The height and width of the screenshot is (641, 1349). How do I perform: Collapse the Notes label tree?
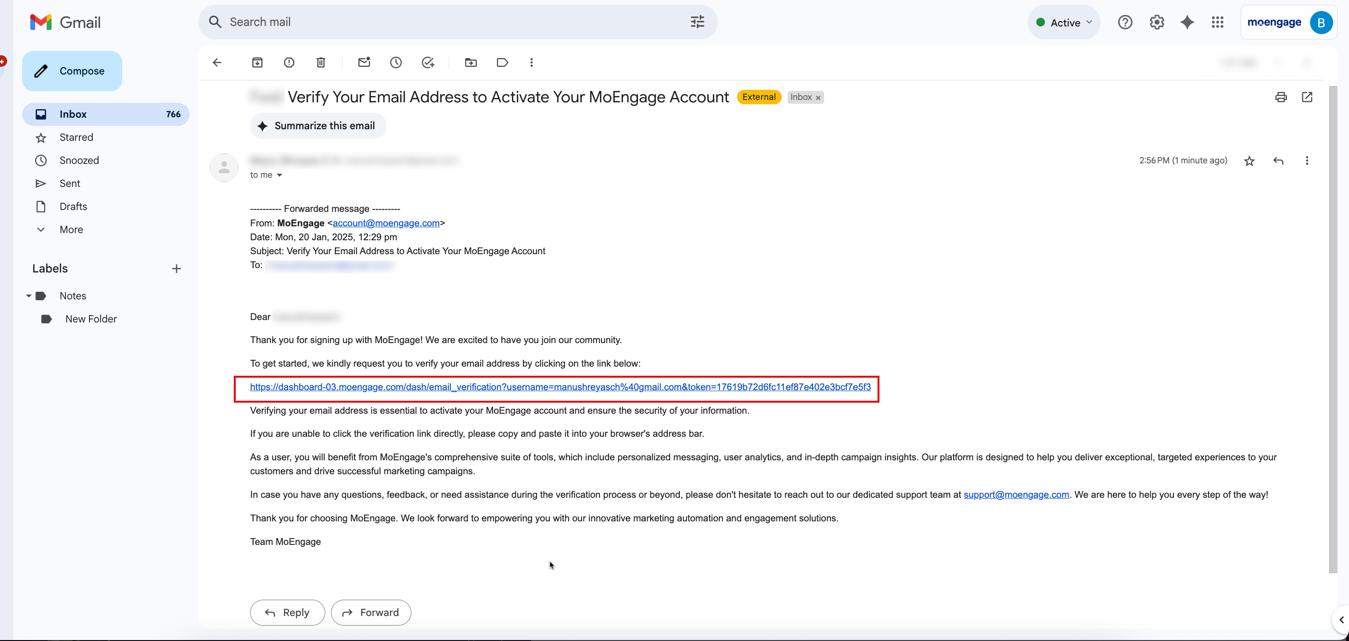(x=29, y=296)
